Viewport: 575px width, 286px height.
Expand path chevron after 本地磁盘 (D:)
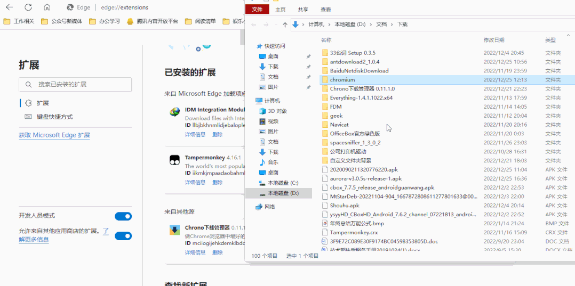coord(371,24)
